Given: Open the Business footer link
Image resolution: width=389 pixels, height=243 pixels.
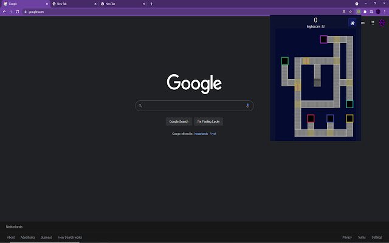Looking at the screenshot, I should [46, 238].
